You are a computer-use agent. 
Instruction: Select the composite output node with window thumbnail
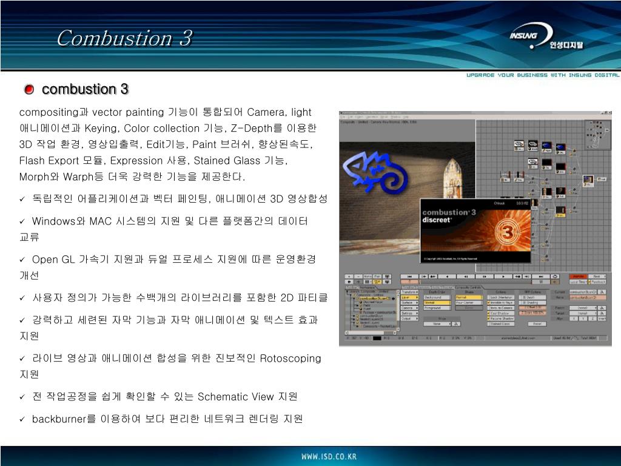588,181
